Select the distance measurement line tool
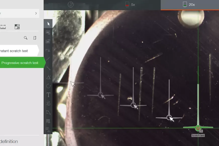 point(48,68)
